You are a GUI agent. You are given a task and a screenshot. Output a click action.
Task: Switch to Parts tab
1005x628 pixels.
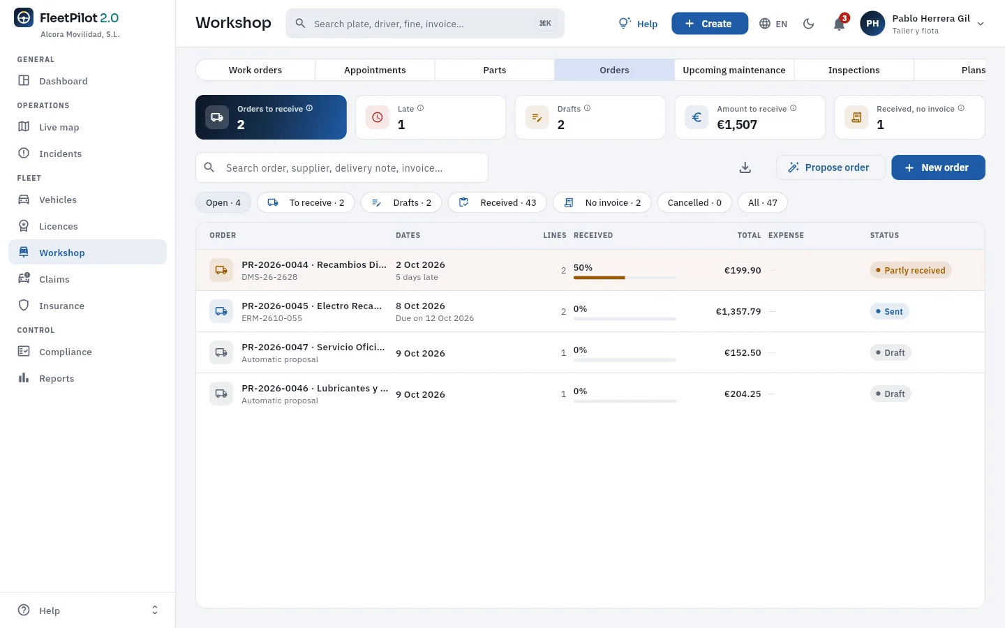(x=495, y=70)
